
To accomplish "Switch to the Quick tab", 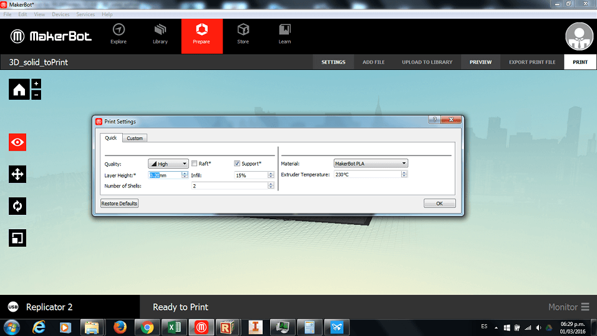I will click(x=111, y=137).
